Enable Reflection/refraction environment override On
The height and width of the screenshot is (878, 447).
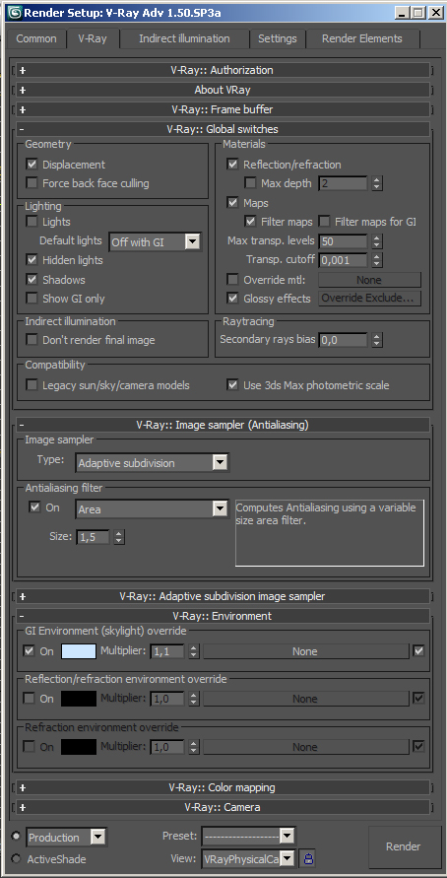click(29, 699)
